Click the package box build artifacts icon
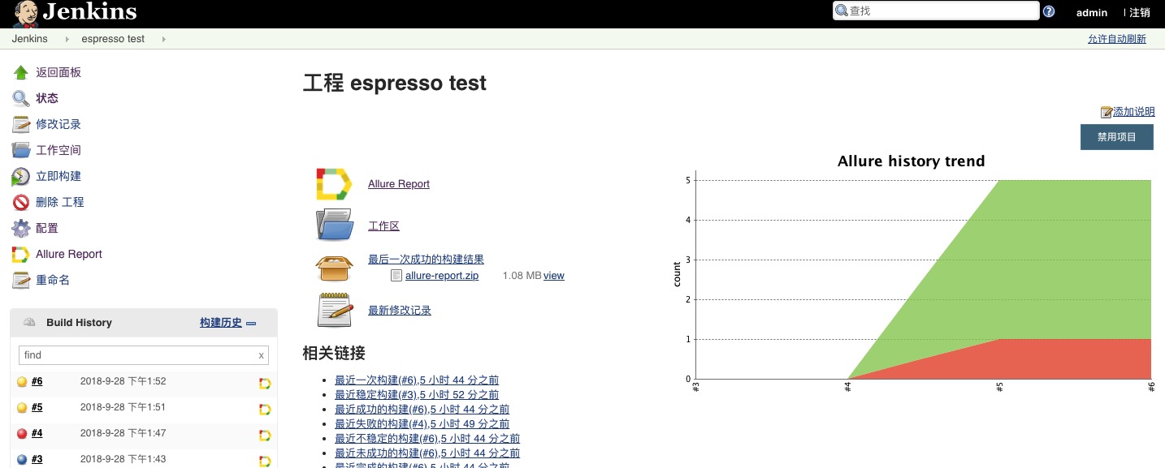The width and height of the screenshot is (1165, 468). coord(334,268)
